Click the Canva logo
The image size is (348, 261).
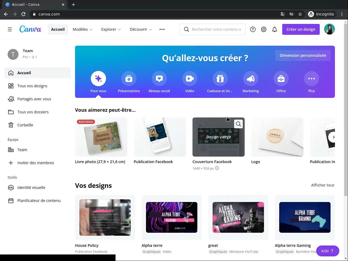pyautogui.click(x=30, y=29)
